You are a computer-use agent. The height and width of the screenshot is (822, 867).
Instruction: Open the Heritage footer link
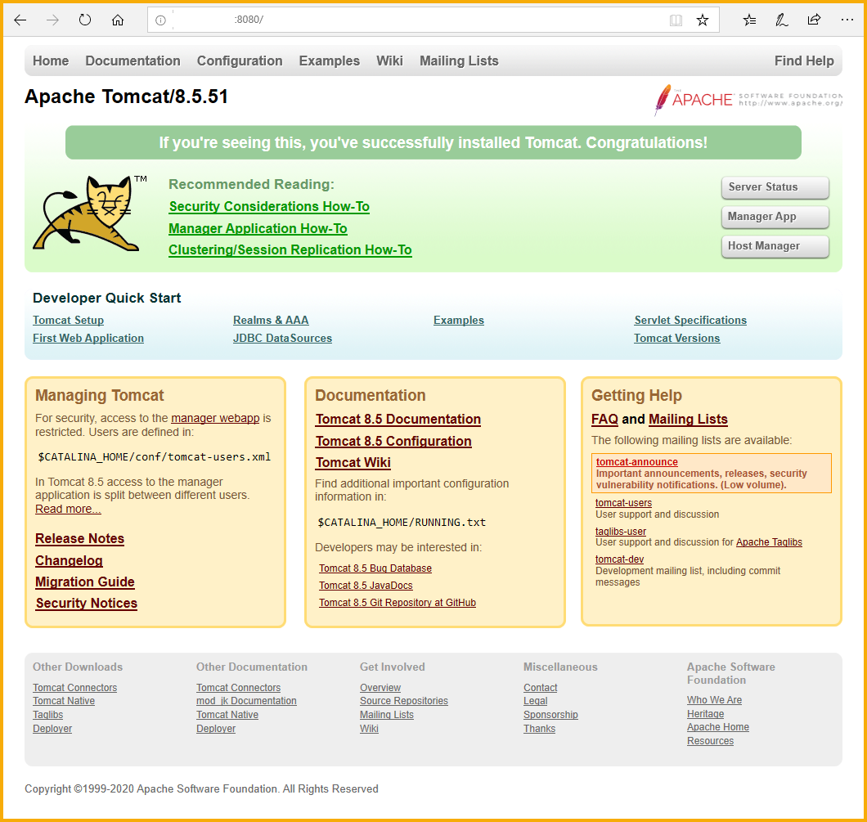coord(705,714)
